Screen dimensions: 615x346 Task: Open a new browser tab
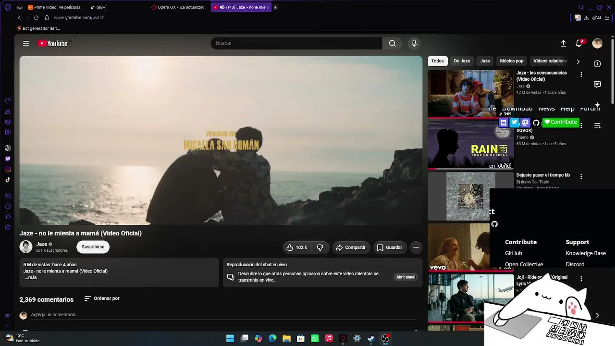tap(275, 7)
